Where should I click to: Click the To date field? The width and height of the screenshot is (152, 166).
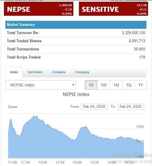tap(131, 107)
